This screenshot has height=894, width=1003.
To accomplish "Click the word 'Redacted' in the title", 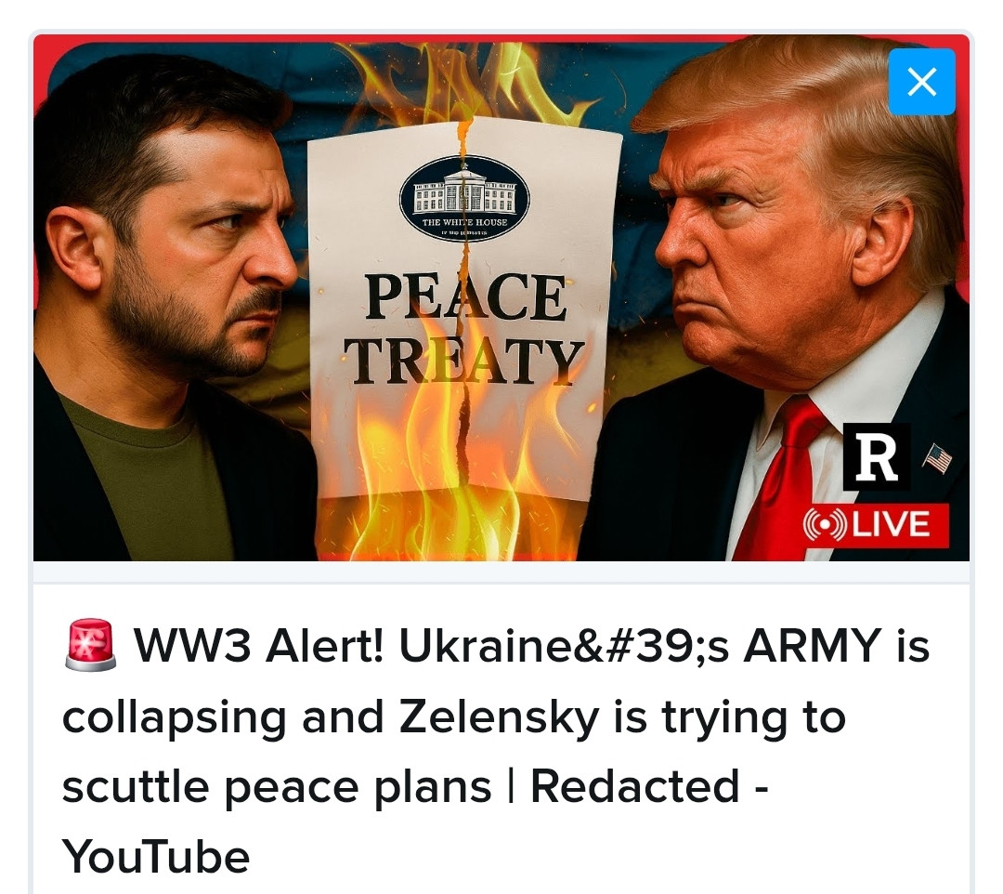I will pyautogui.click(x=634, y=786).
